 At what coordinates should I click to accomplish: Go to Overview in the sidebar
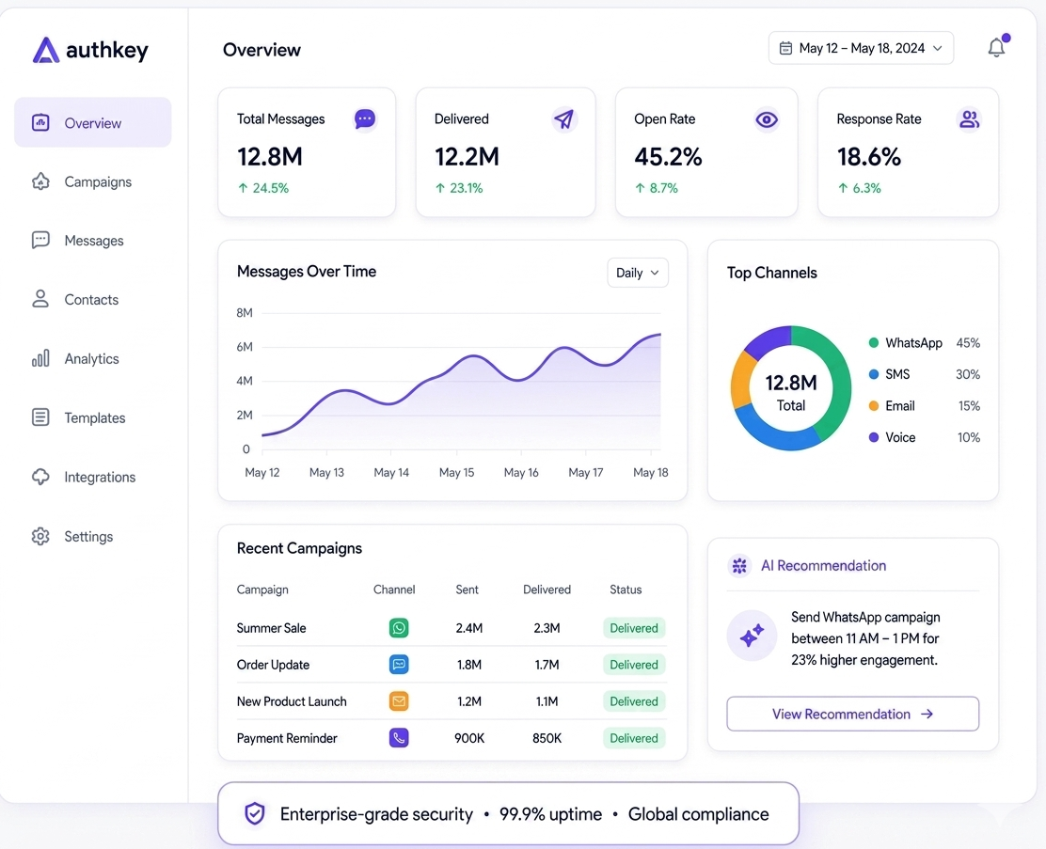click(x=93, y=123)
